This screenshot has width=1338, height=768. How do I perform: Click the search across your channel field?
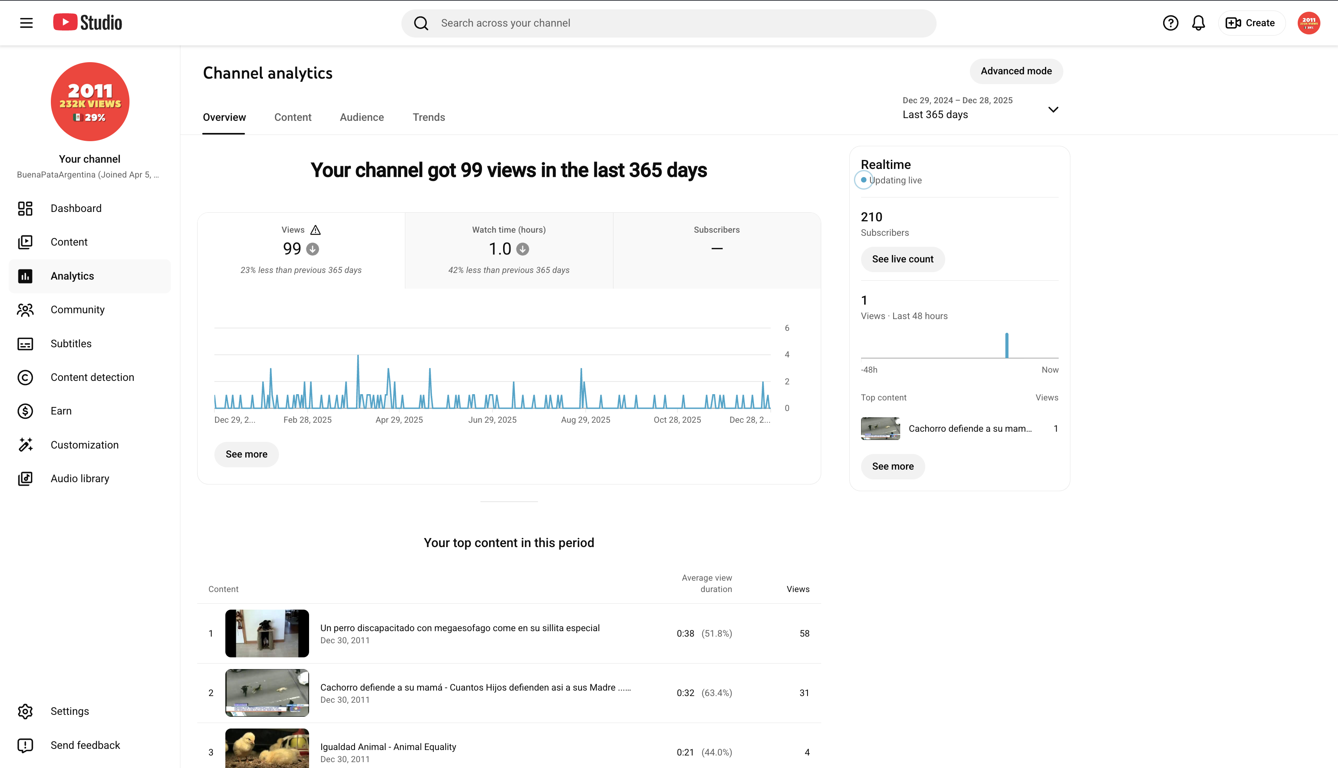669,23
